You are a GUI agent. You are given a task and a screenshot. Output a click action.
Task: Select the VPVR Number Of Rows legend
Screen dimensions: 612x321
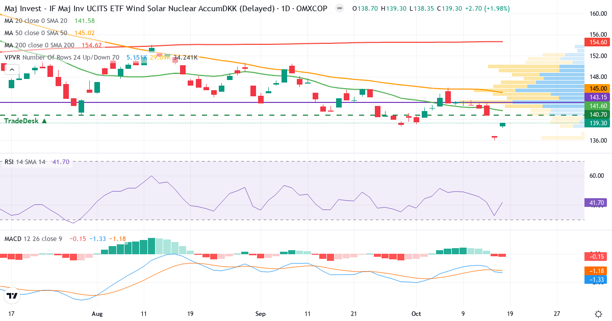click(62, 58)
